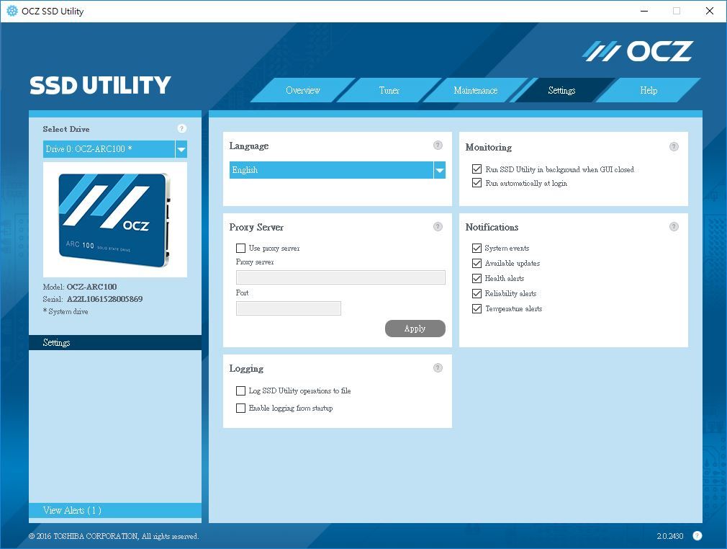Toggle Run SSD Utility in background checkbox
This screenshot has height=549, width=727.
(477, 169)
